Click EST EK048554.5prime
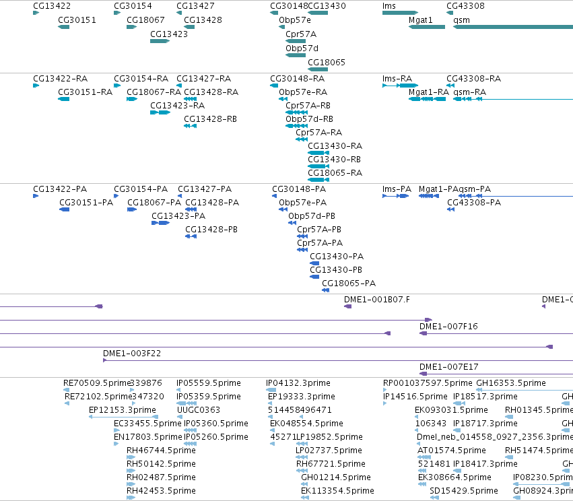 tap(306, 424)
